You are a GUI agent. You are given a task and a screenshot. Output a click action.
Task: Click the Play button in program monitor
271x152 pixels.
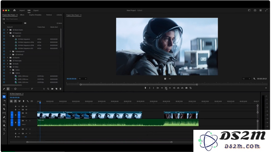pos(166,88)
